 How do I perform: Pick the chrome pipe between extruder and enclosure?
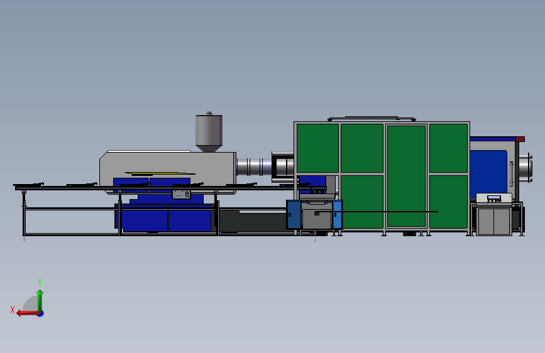coord(254,167)
